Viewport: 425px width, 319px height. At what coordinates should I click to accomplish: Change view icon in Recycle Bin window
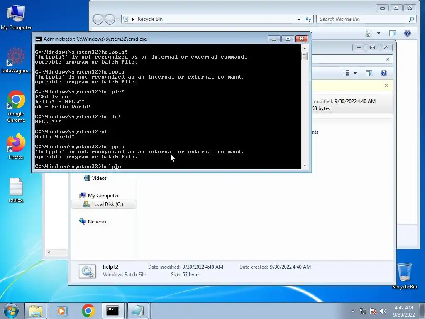[370, 33]
